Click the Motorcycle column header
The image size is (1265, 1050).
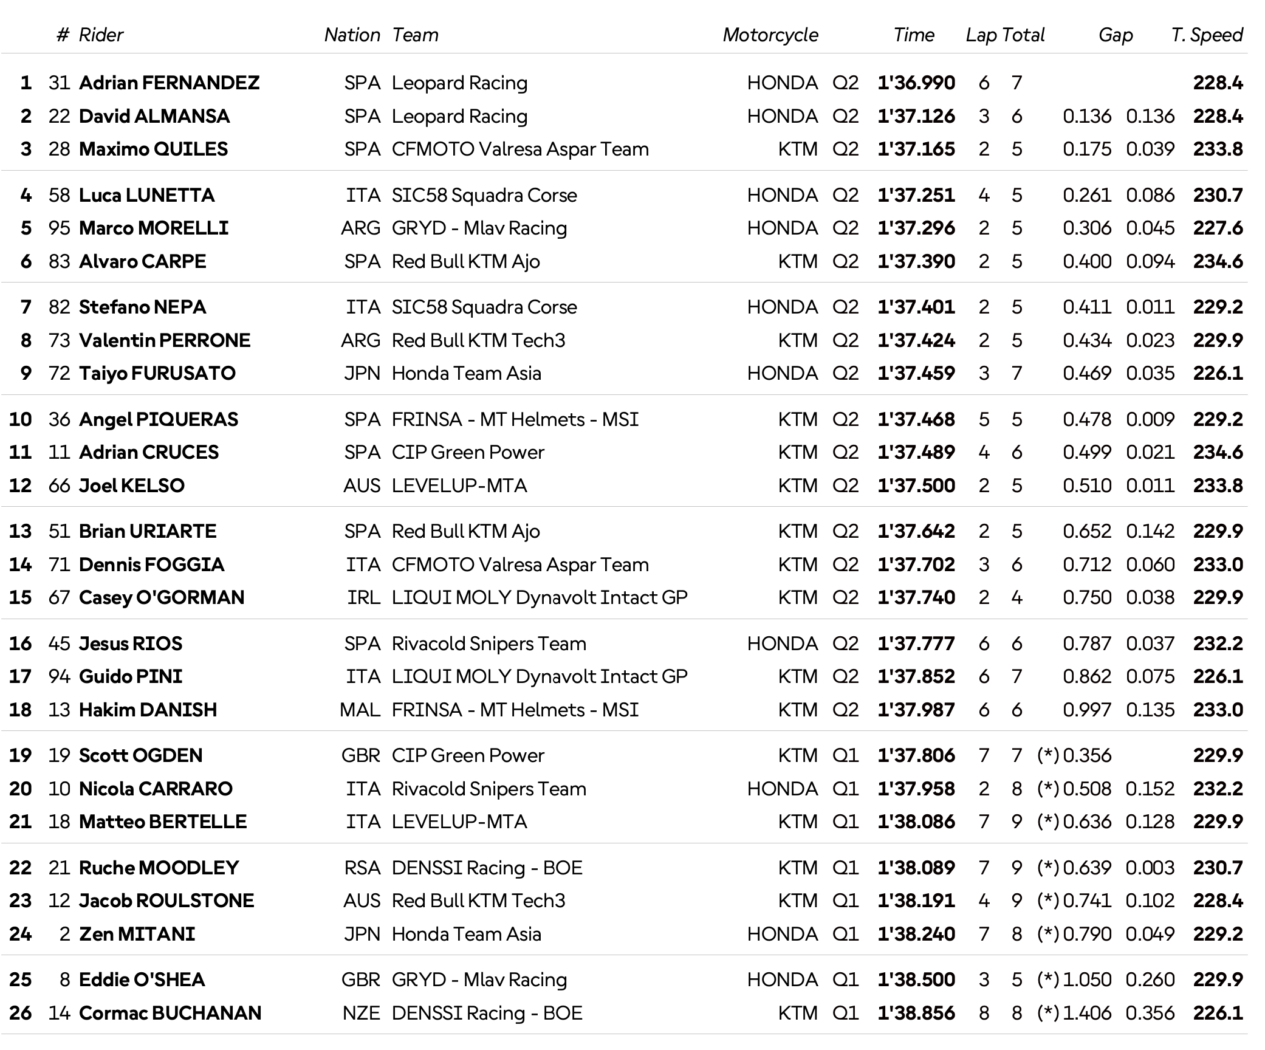click(x=770, y=35)
